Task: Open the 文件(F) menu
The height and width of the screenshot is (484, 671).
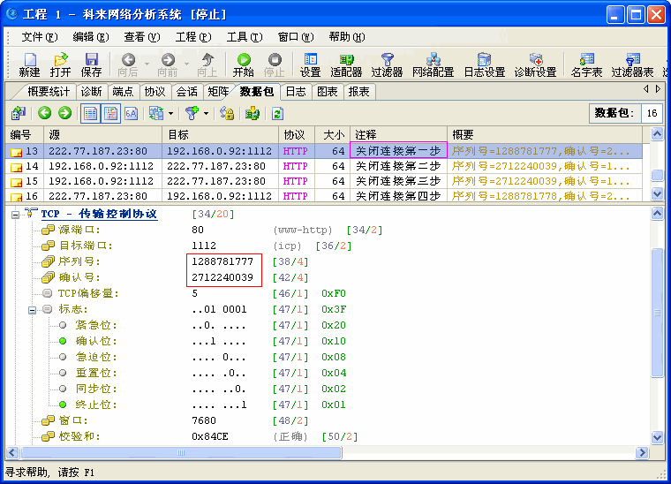Action: pyautogui.click(x=40, y=37)
